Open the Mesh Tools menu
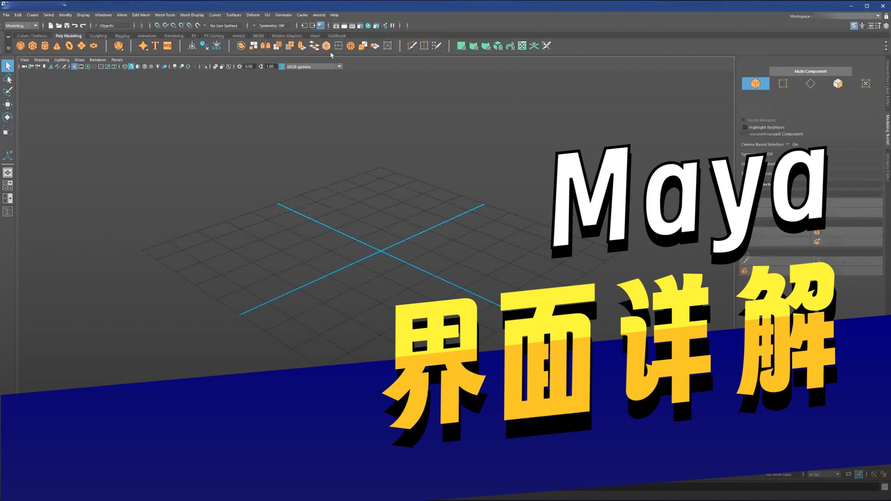The height and width of the screenshot is (501, 891). click(x=165, y=15)
